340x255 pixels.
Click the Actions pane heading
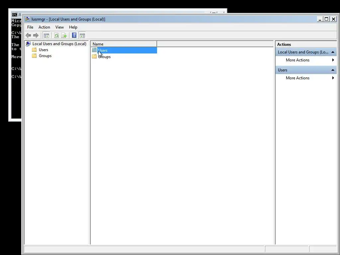click(x=284, y=44)
